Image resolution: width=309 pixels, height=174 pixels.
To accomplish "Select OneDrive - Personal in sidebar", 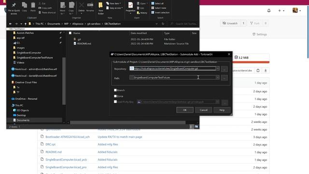I will pos(26,99).
